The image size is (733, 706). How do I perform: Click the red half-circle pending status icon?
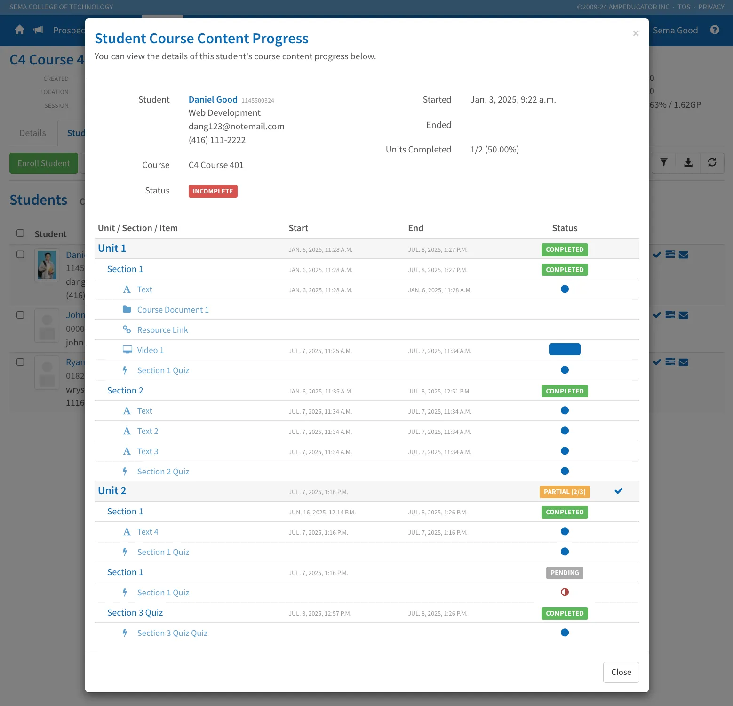pyautogui.click(x=565, y=592)
